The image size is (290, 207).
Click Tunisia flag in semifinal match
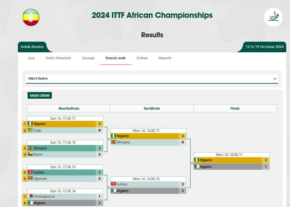113,184
